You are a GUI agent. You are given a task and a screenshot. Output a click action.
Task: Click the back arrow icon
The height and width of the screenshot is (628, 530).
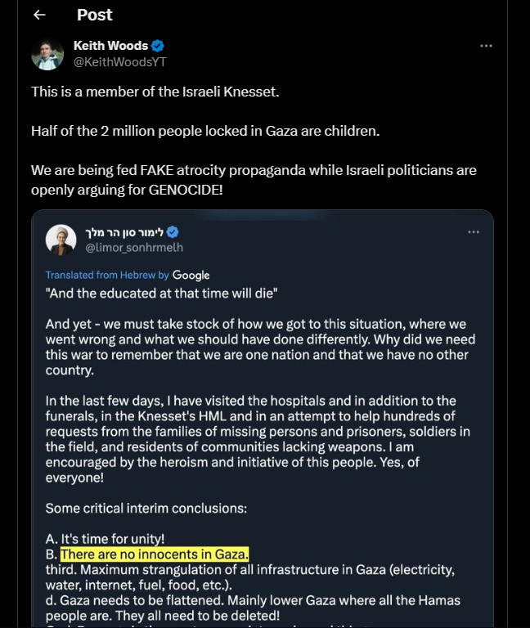click(x=39, y=15)
